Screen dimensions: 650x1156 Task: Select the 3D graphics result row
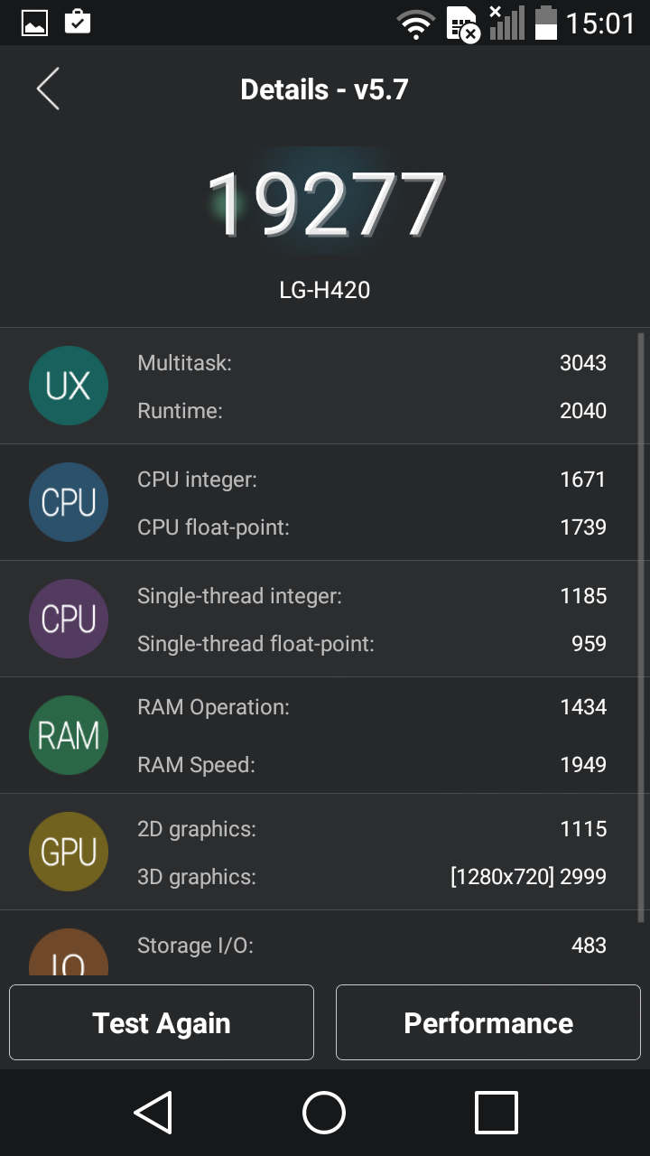372,876
